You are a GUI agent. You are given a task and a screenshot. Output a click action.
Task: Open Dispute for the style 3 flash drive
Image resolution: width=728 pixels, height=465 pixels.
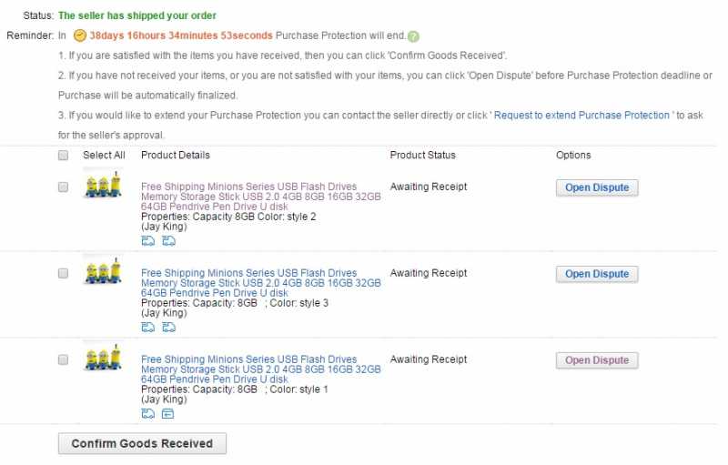coord(597,274)
